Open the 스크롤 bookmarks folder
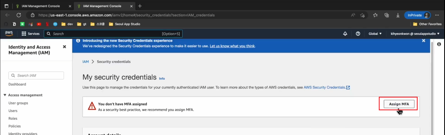The image size is (445, 135). click(x=97, y=24)
